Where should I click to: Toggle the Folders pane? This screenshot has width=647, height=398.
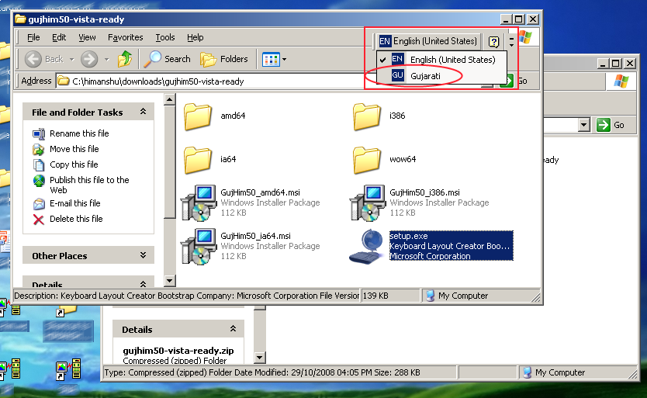point(224,59)
